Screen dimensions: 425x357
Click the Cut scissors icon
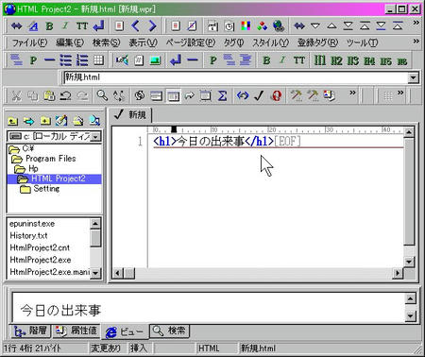[16, 95]
